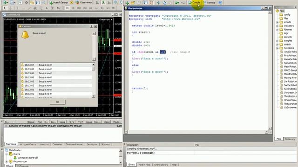Switch to Online Library tab

(161, 165)
